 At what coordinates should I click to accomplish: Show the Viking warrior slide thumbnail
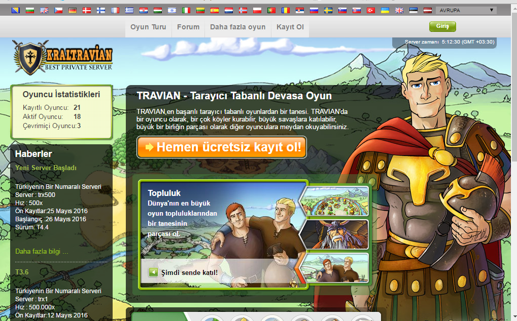pos(335,234)
